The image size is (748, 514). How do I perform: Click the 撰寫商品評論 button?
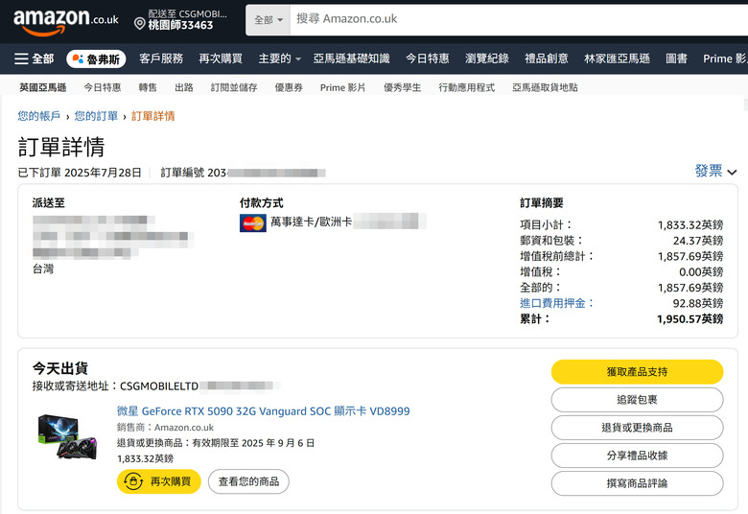tap(637, 483)
